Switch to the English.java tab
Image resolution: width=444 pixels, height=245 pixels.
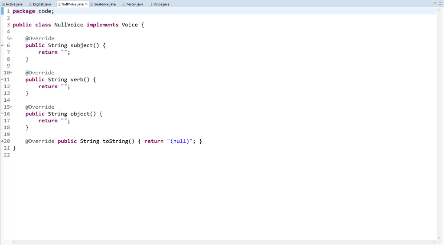(40, 4)
